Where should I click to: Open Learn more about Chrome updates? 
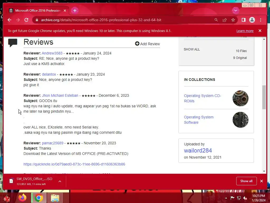(x=245, y=31)
